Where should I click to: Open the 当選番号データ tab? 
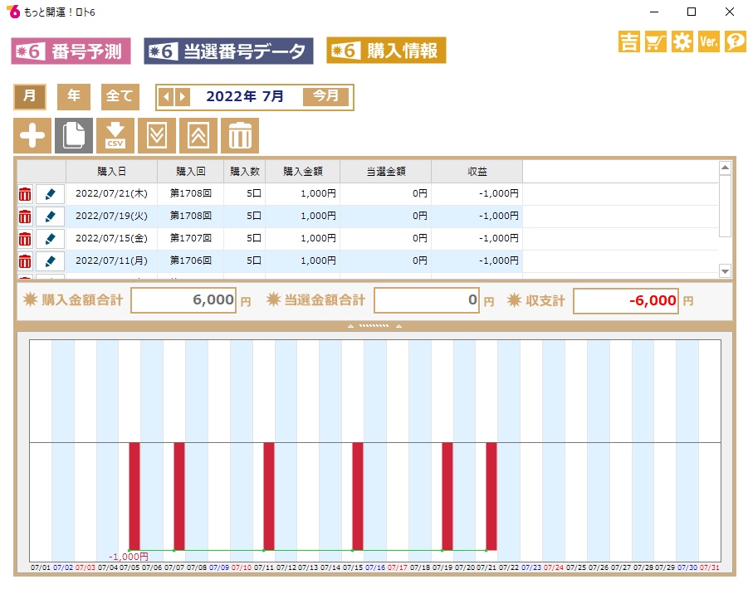point(228,51)
